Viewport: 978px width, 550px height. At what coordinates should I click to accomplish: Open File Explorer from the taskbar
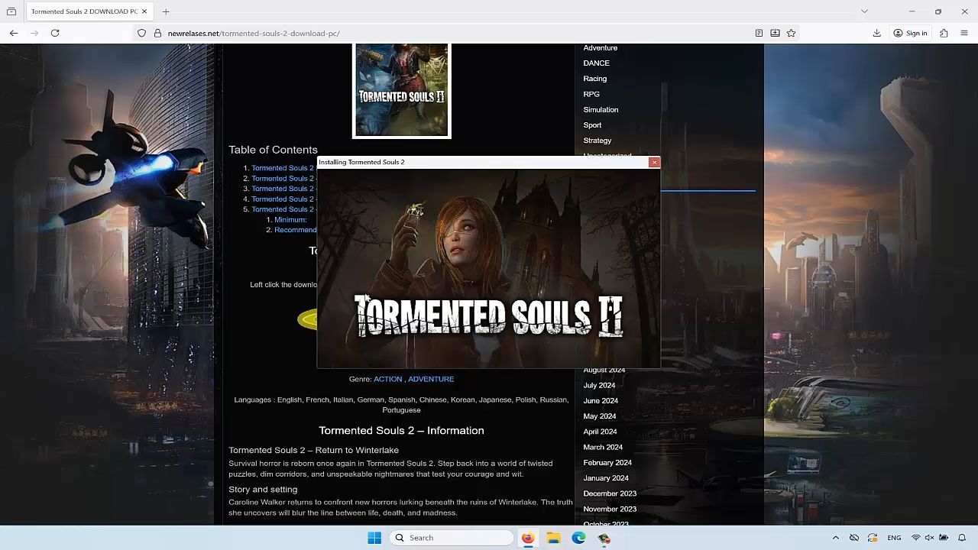tap(553, 538)
